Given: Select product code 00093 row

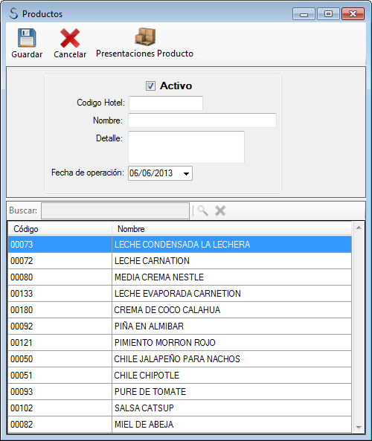Looking at the screenshot, I should 180,392.
